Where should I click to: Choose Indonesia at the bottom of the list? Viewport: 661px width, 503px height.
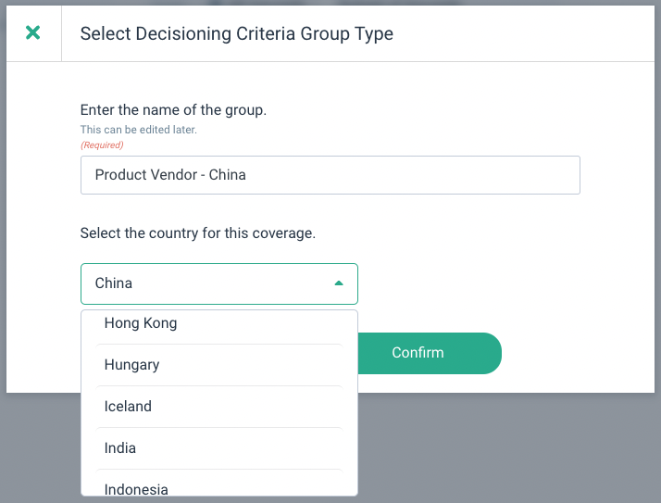pyautogui.click(x=136, y=488)
